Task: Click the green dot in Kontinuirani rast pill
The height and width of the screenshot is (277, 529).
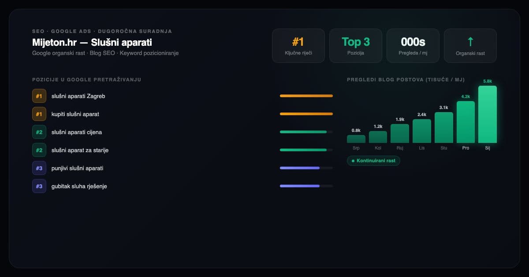Action: [x=353, y=161]
